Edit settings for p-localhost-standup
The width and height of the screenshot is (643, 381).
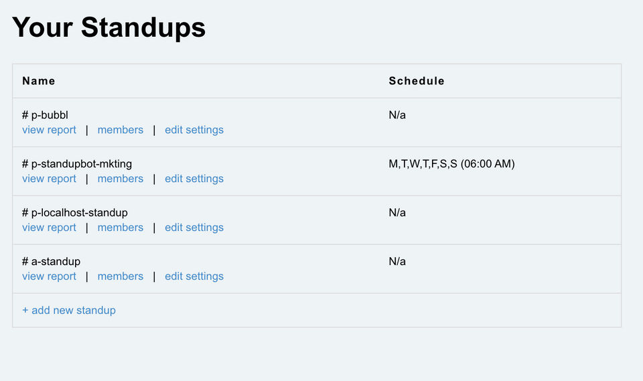point(194,228)
